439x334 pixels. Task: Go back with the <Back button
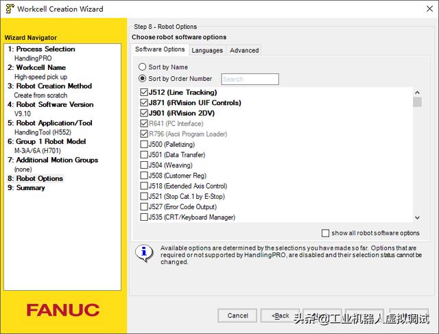281,315
